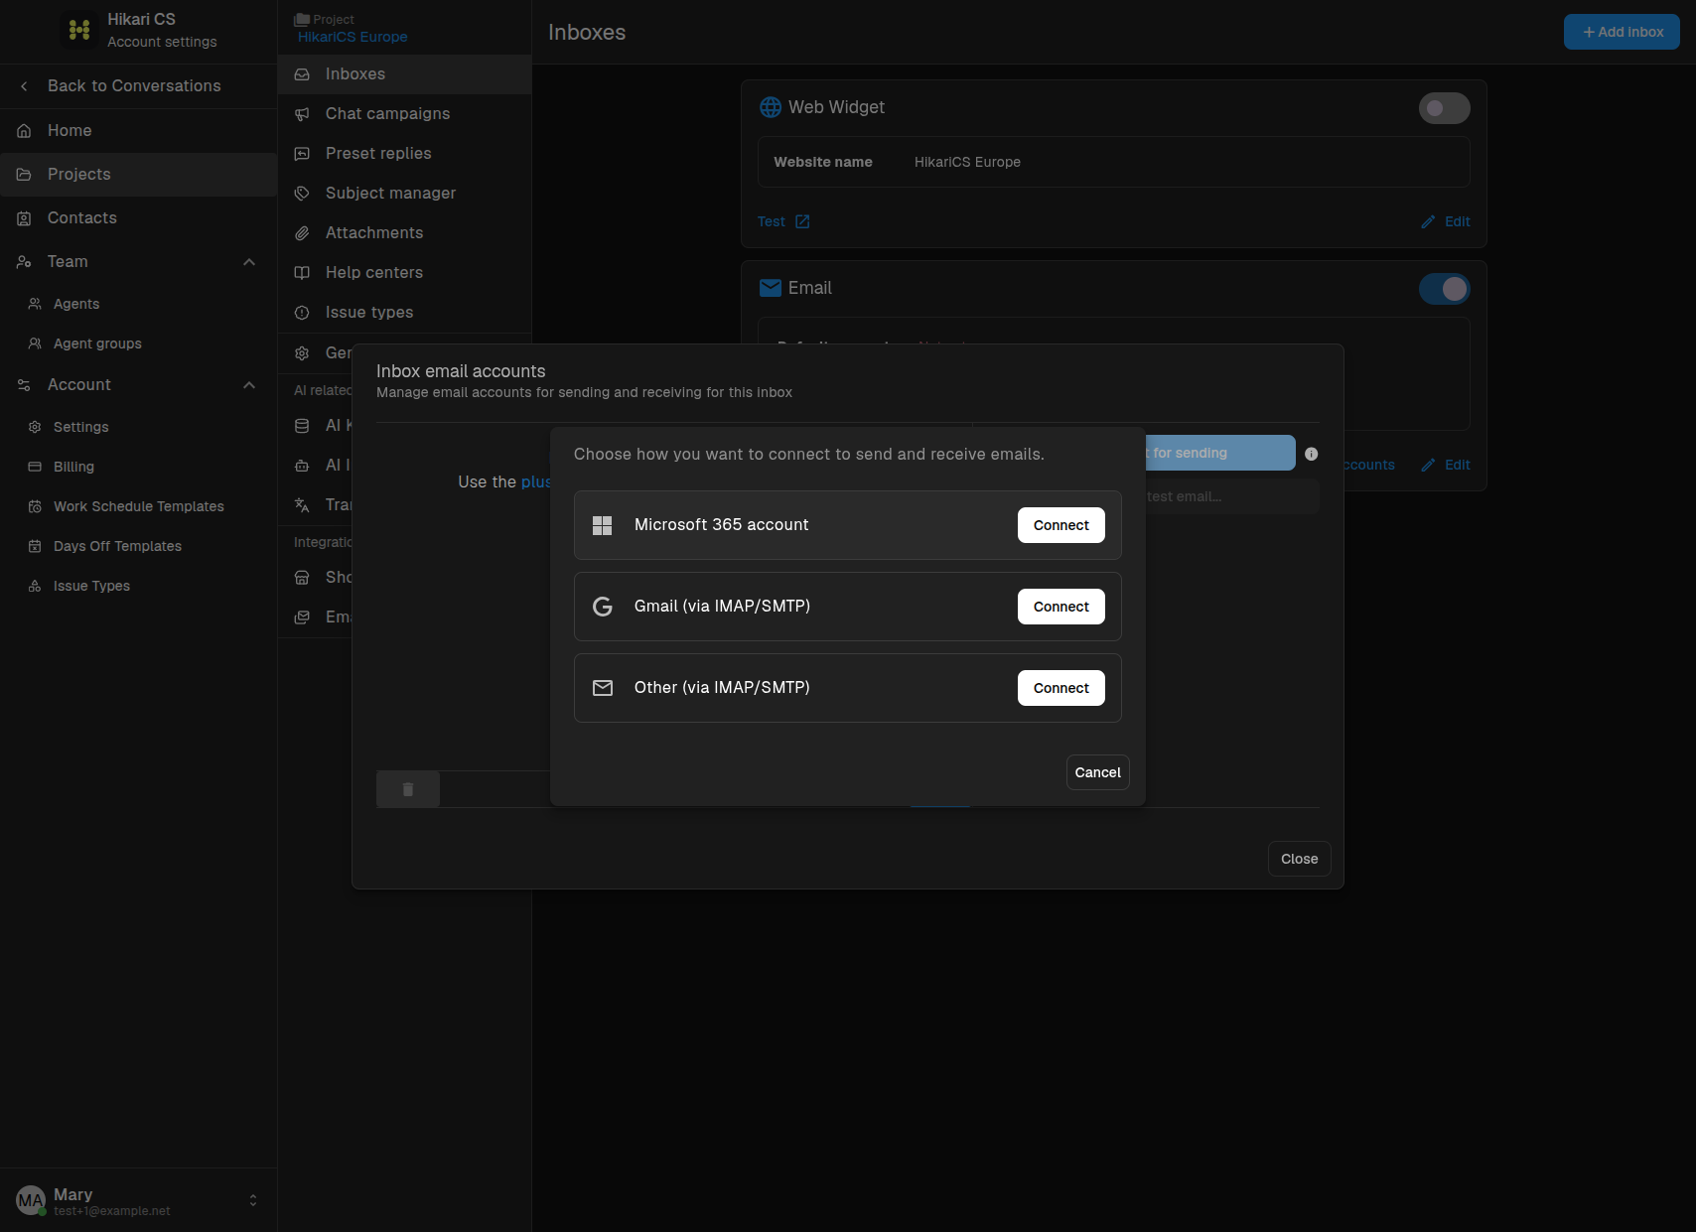
Task: Click the Subject manager tag icon
Action: click(x=302, y=194)
